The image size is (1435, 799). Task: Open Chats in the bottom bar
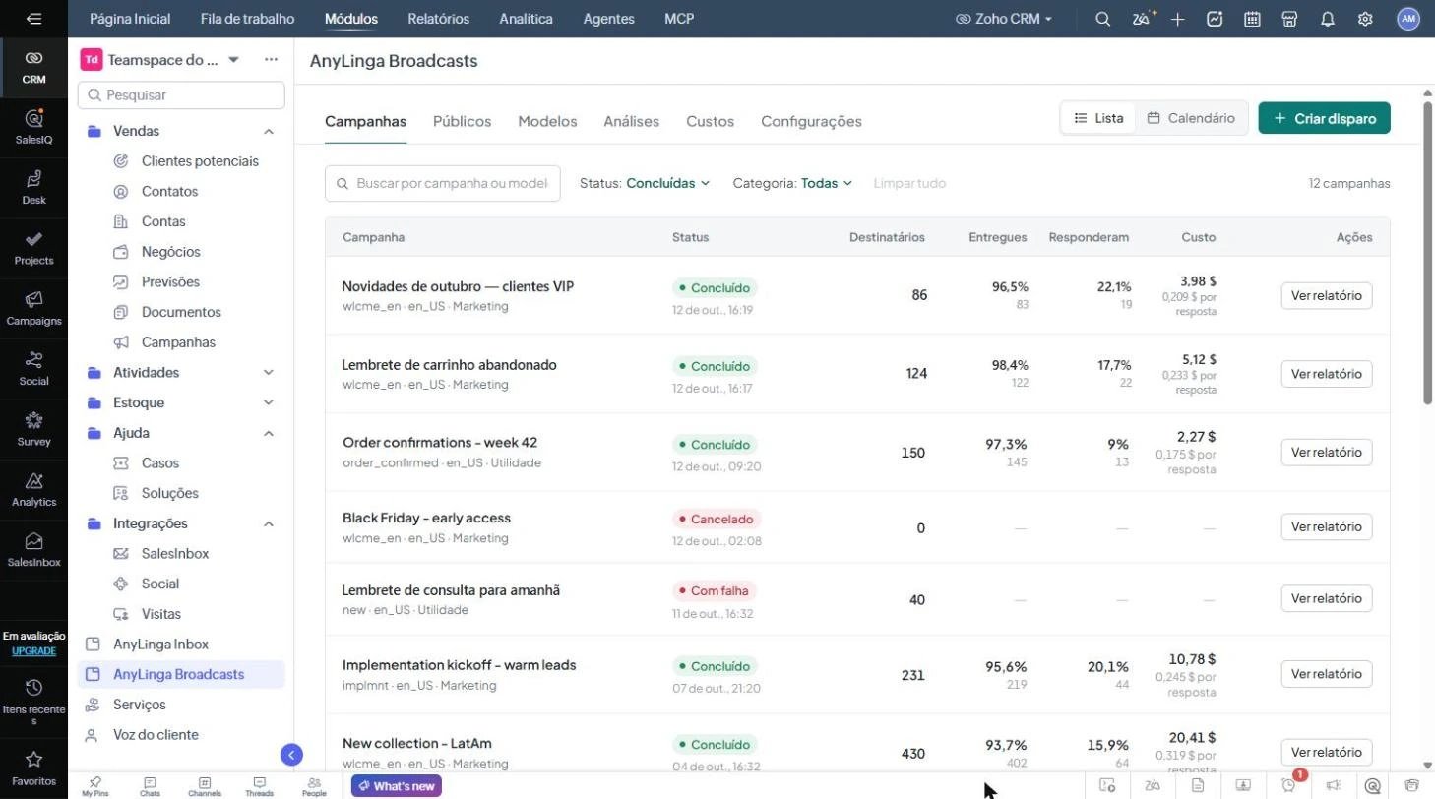pos(150,785)
